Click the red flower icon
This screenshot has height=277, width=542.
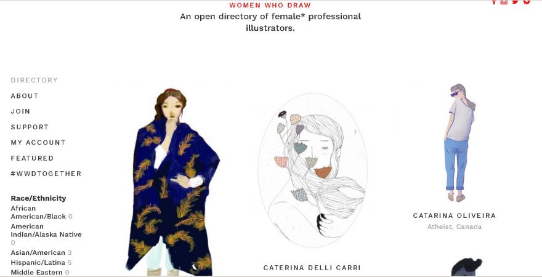click(x=527, y=2)
